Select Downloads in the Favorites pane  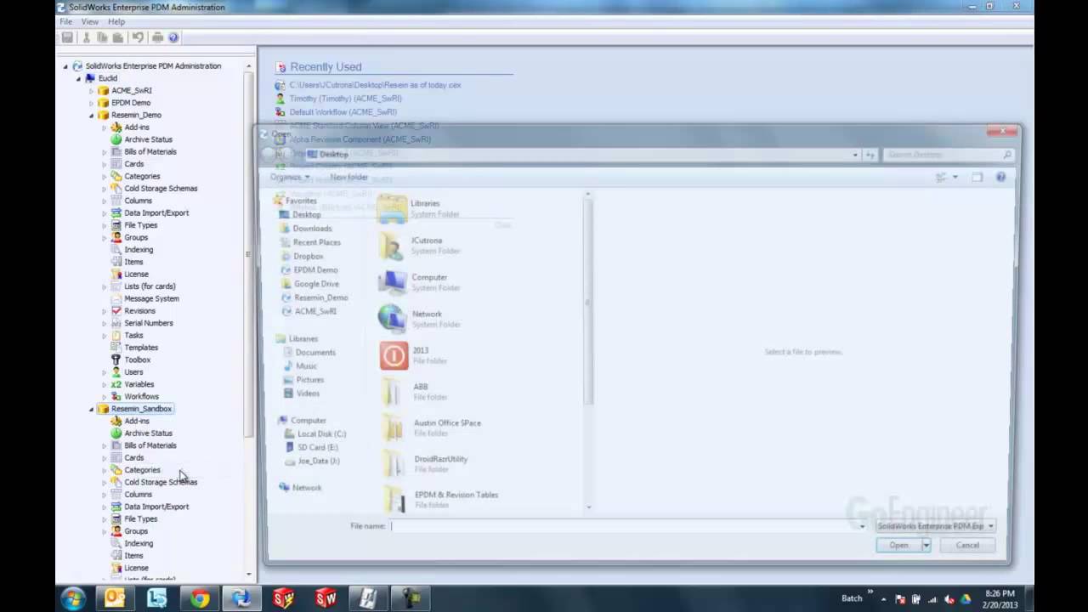point(312,229)
